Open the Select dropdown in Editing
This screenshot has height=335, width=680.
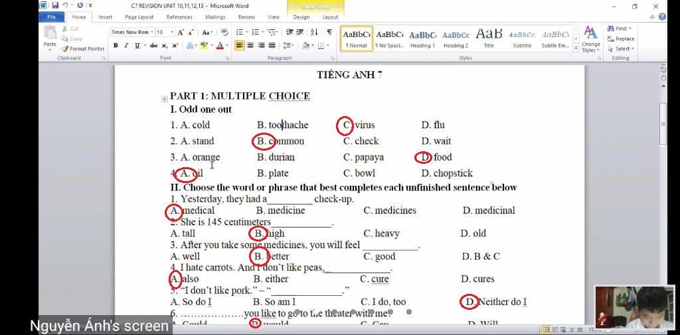coord(622,48)
